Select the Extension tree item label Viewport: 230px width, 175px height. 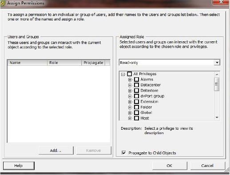[x=149, y=102]
